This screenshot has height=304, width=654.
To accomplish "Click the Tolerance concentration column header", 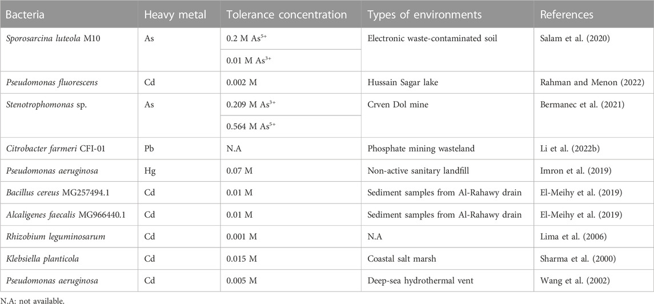I will 287,14.
